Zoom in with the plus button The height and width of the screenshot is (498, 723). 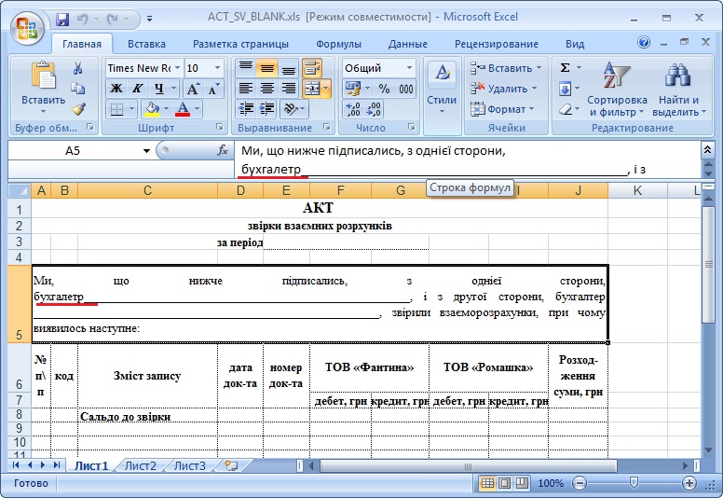[689, 483]
